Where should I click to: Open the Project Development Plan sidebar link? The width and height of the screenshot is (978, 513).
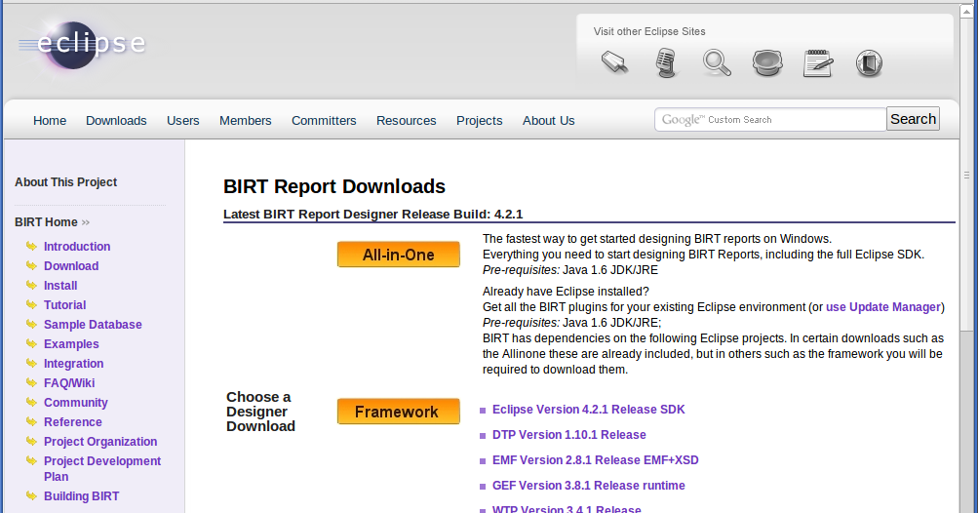[x=102, y=469]
